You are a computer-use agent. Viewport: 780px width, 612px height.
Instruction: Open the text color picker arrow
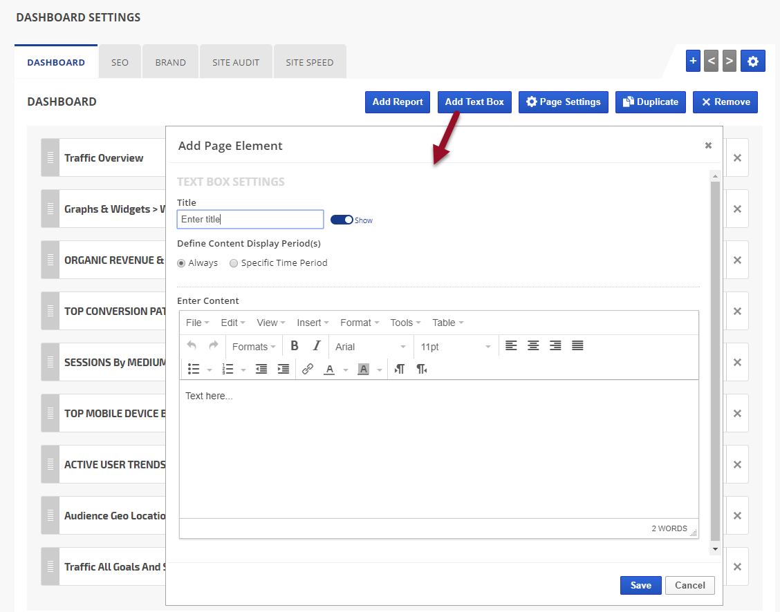[x=346, y=370]
